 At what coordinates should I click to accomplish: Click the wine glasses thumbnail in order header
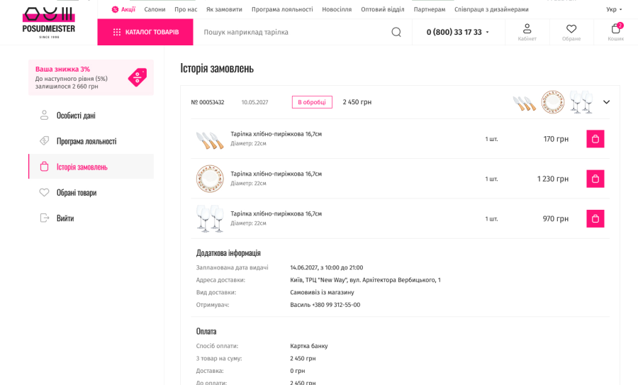pyautogui.click(x=581, y=101)
